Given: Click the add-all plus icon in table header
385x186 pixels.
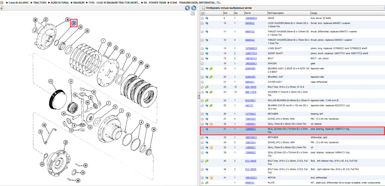Looking at the screenshot, I should tap(203, 13).
